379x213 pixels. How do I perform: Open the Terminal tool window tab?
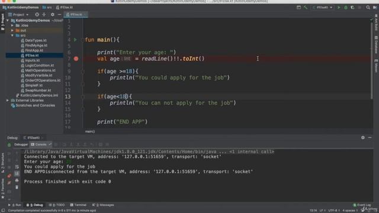pos(78,205)
